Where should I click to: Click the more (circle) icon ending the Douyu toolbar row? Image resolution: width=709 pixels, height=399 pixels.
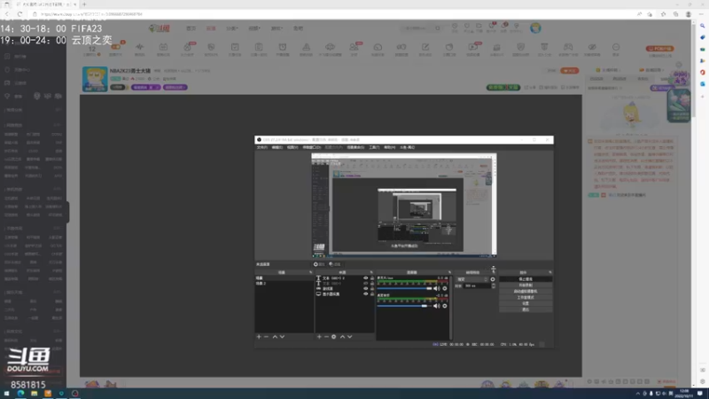point(616,49)
